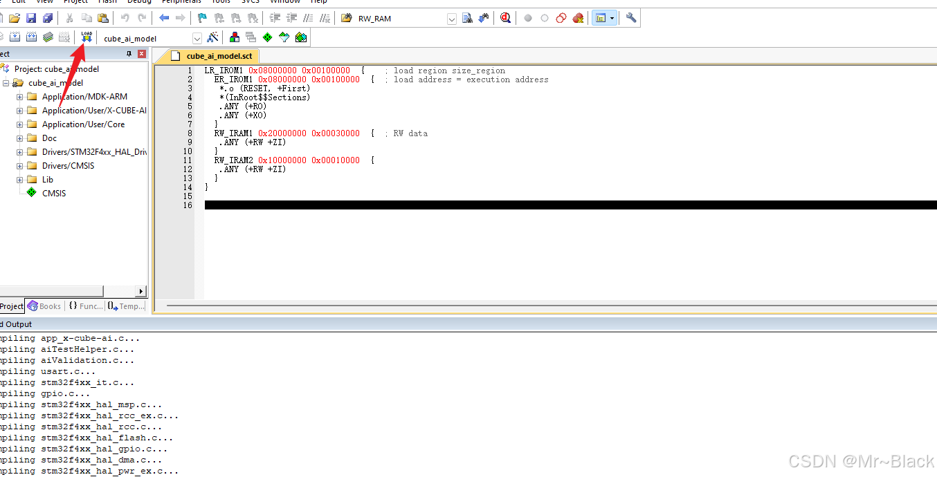Click the Find document icon after RW_RAM
Image resolution: width=937 pixels, height=477 pixels.
[x=467, y=18]
